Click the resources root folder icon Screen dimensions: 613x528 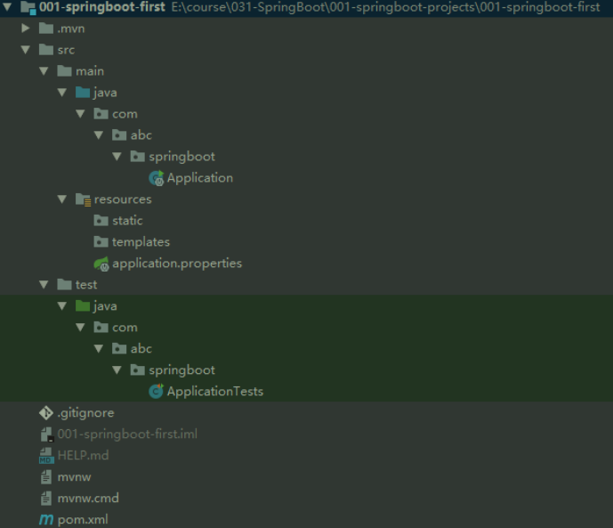[84, 199]
